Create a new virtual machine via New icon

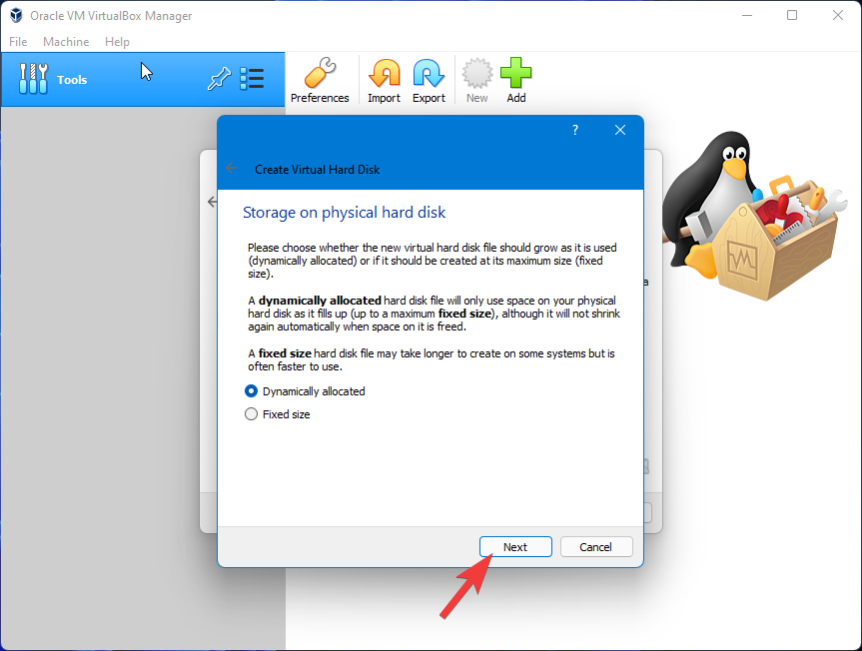click(x=476, y=80)
